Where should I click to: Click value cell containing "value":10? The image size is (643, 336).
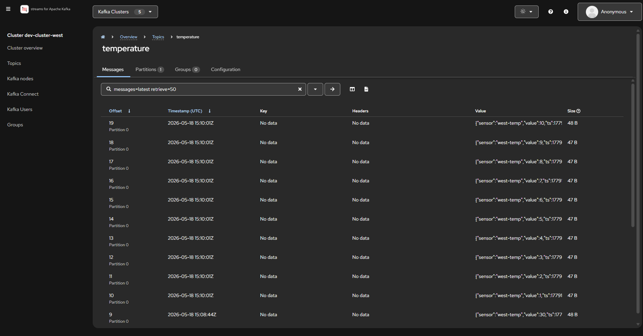(519, 123)
